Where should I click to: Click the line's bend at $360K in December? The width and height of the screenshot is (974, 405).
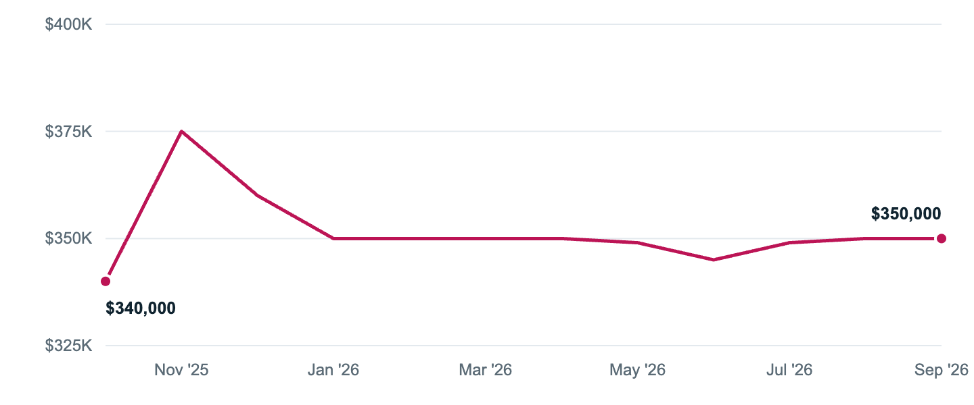[x=257, y=195]
